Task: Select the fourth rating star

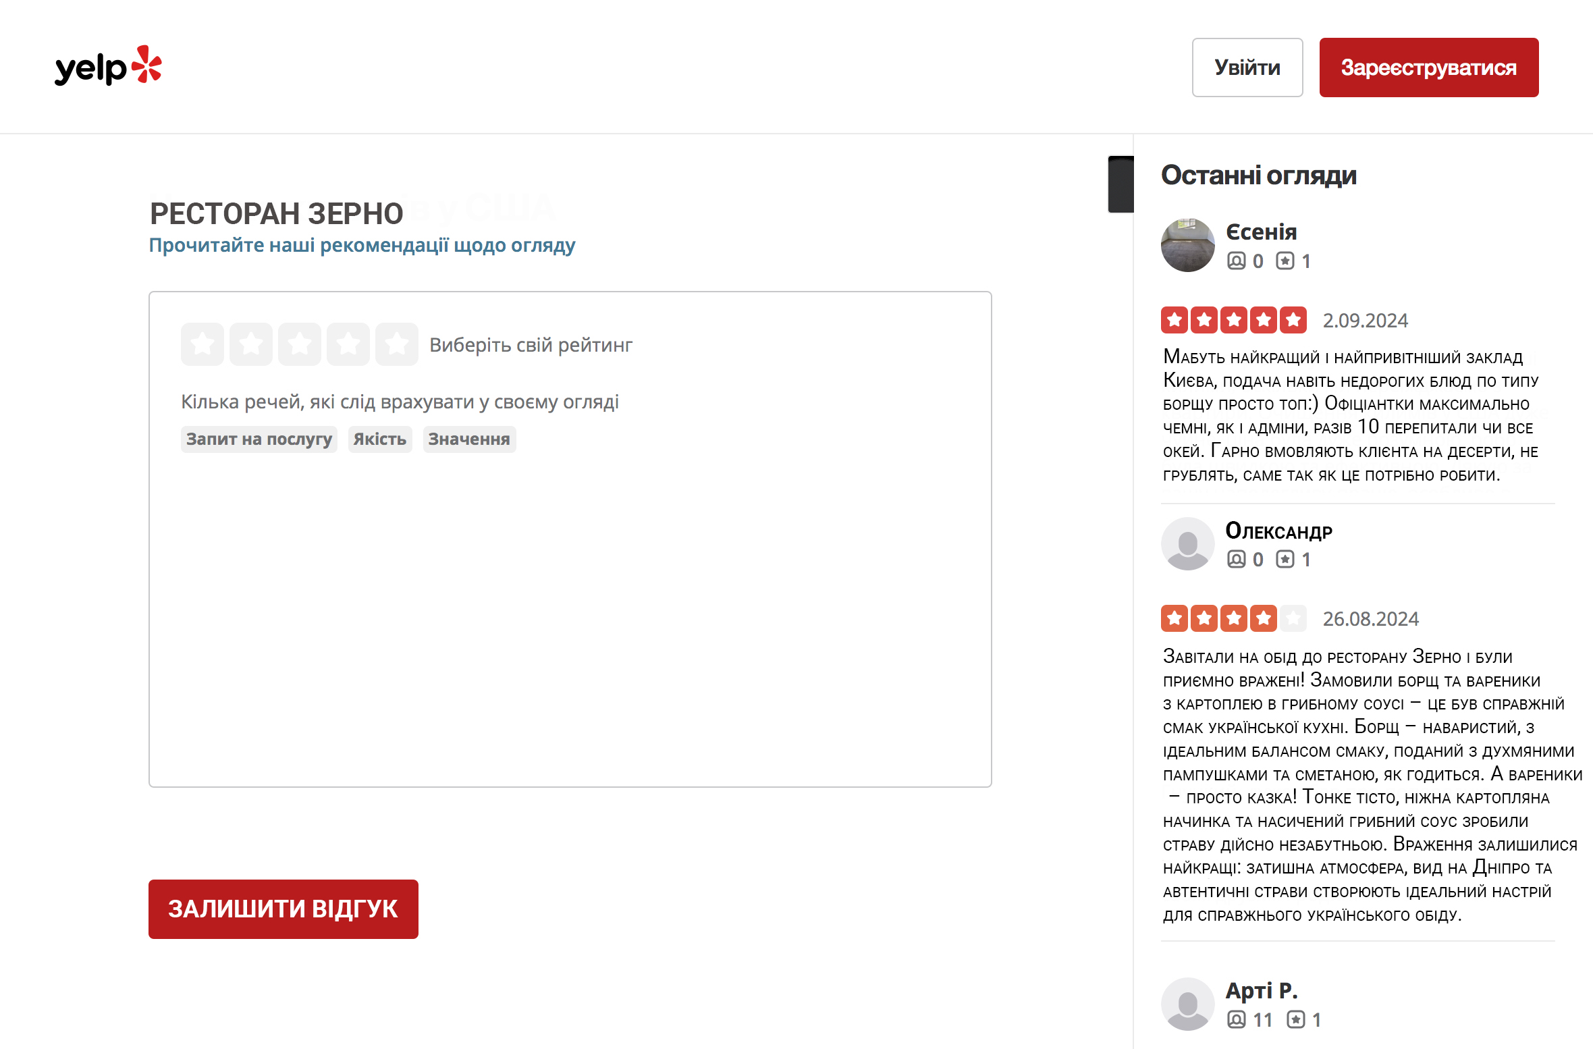Action: 348,344
